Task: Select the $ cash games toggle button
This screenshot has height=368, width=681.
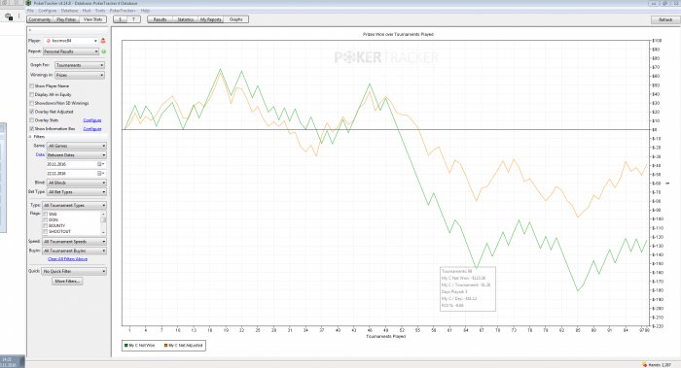Action: tap(121, 19)
